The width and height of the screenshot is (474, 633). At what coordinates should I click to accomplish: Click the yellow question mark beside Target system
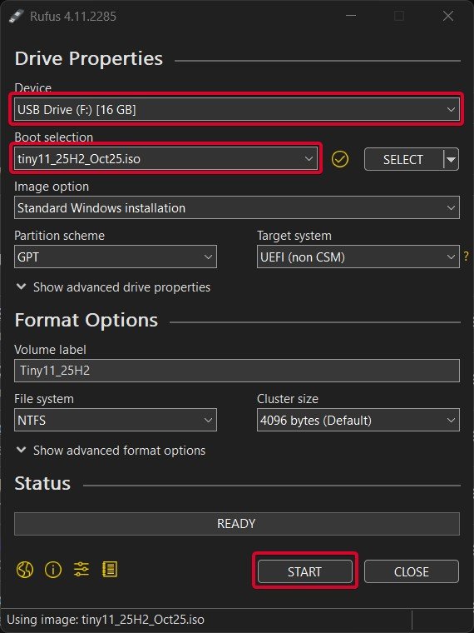click(x=467, y=256)
